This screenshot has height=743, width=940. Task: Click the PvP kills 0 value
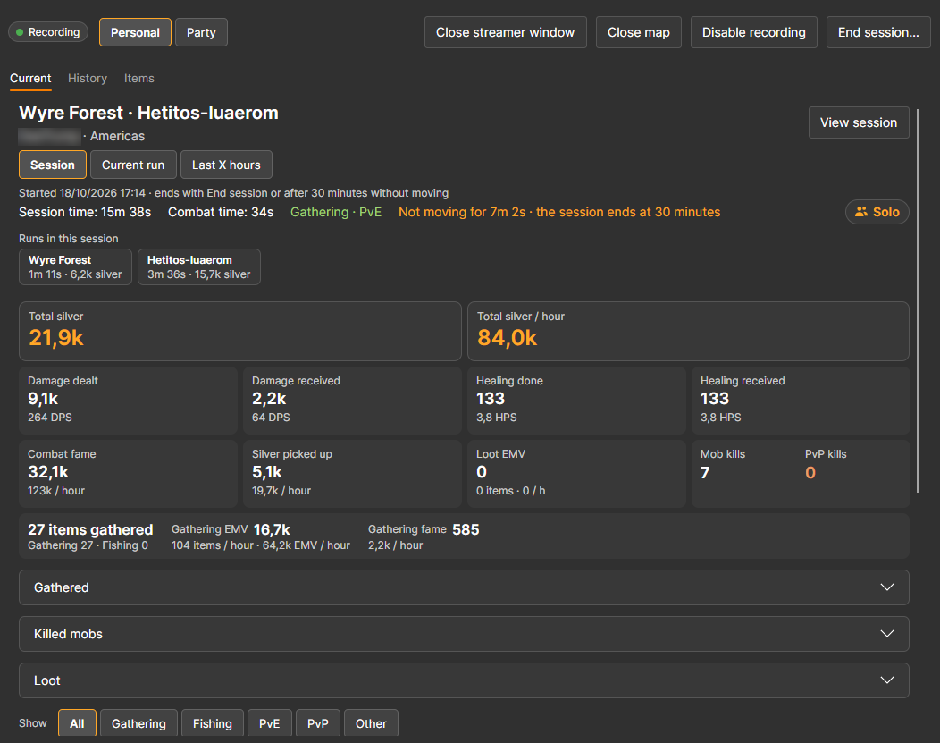coord(810,473)
